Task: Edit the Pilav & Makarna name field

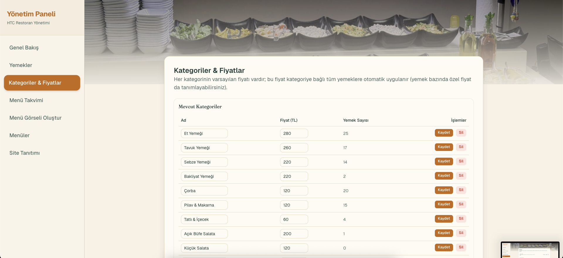Action: tap(204, 205)
